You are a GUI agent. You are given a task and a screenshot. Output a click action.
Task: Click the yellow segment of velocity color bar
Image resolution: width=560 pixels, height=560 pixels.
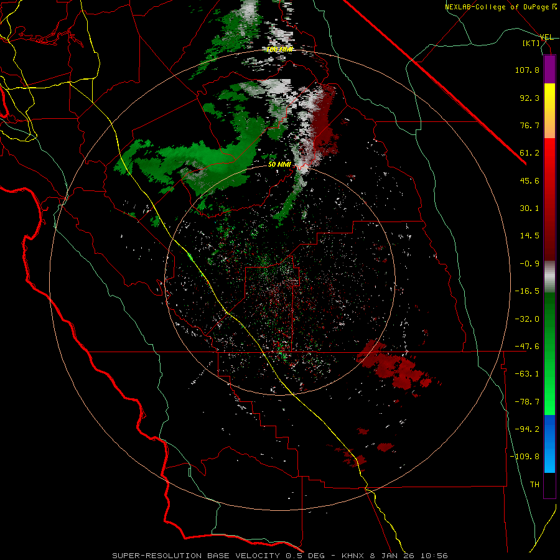click(549, 111)
